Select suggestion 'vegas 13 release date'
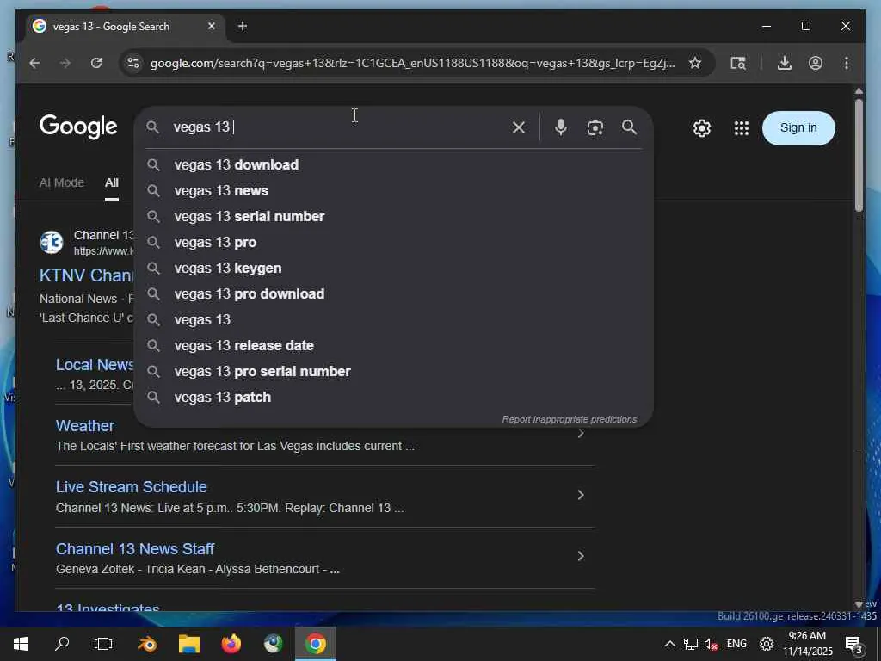Screen dimensions: 881x661 tap(393, 346)
